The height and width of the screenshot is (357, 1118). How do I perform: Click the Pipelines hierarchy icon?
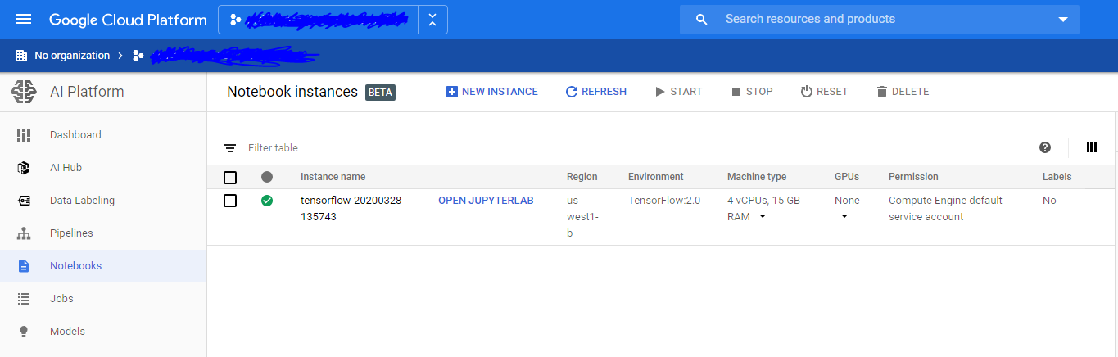tap(24, 233)
